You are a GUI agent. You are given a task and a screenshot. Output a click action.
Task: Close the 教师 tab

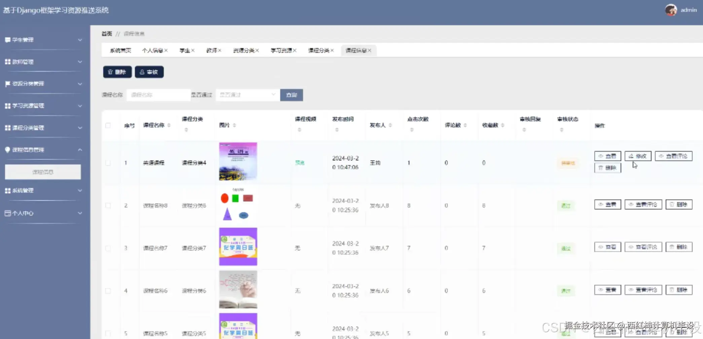click(x=220, y=50)
